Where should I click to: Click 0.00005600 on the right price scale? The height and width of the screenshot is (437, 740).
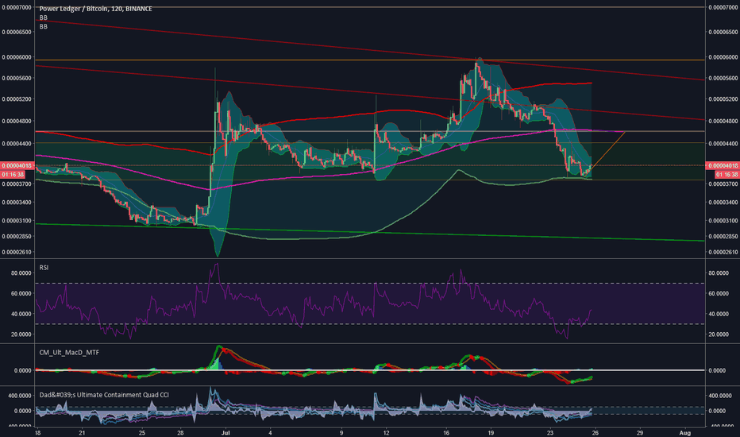click(x=723, y=78)
